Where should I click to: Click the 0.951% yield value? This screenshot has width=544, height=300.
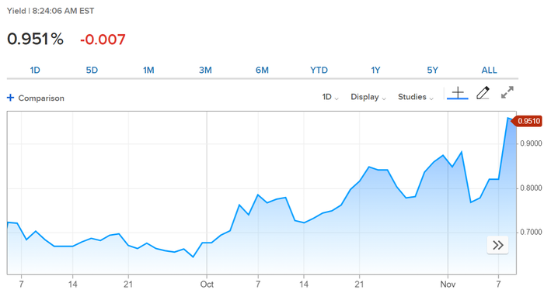[x=36, y=39]
